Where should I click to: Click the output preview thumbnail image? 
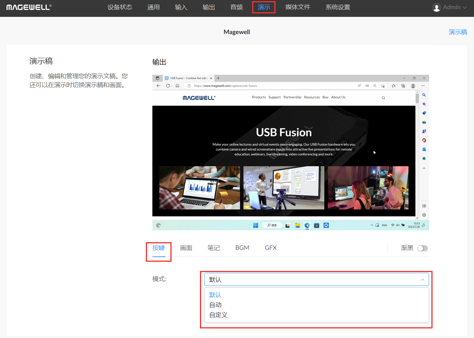pos(291,153)
